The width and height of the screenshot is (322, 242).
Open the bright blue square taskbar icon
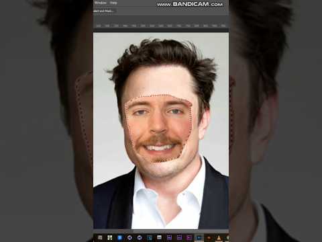tap(120, 237)
